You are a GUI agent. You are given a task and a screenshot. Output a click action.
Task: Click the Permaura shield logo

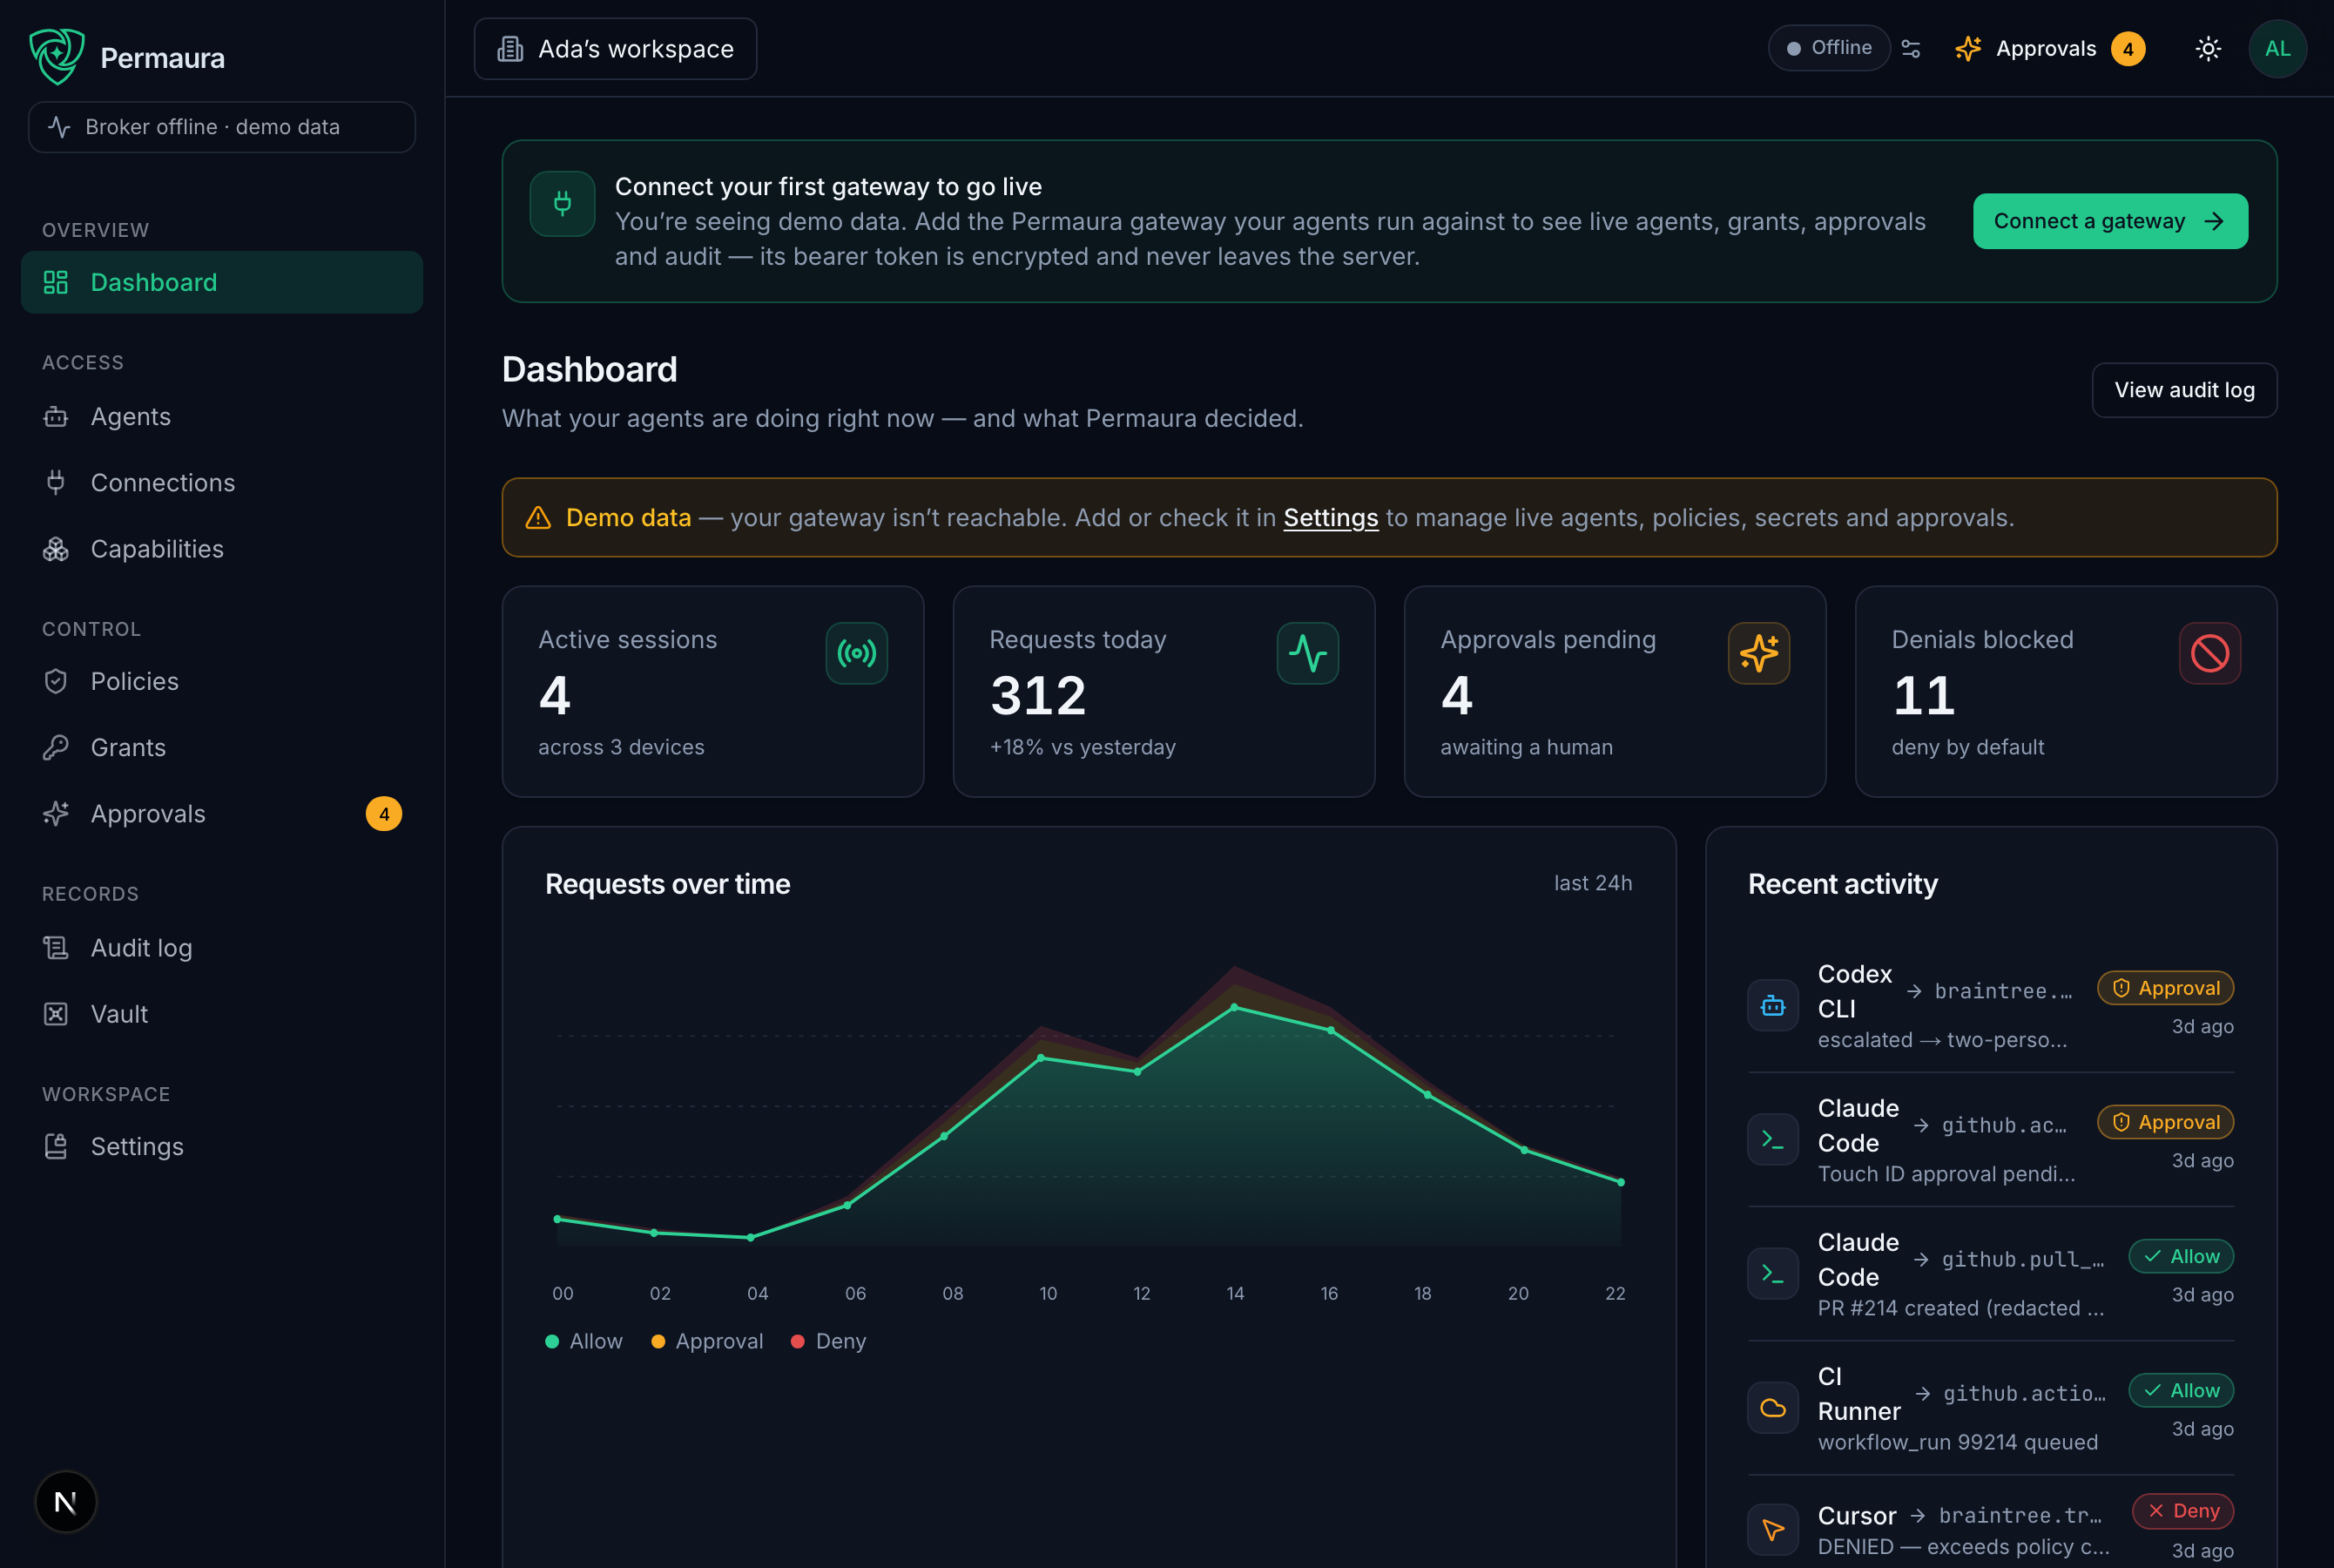pyautogui.click(x=57, y=57)
